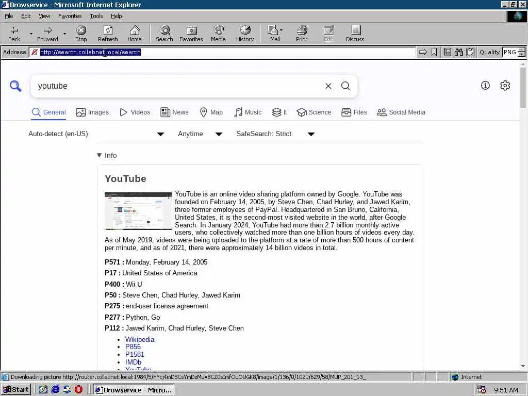Click the bookmark icon beside the Go arrow

(x=434, y=52)
